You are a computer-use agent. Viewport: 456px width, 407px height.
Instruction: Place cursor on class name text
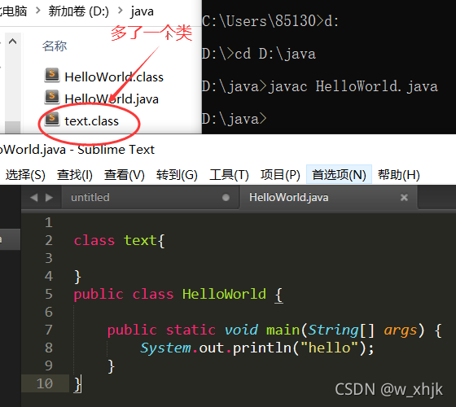(x=140, y=240)
